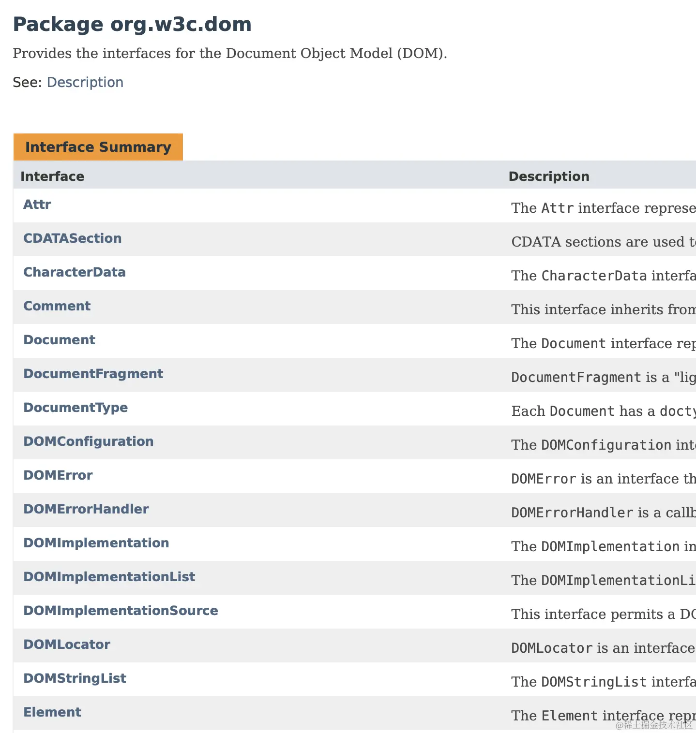The width and height of the screenshot is (696, 733).
Task: Open the DOMError interface link
Action: point(58,475)
